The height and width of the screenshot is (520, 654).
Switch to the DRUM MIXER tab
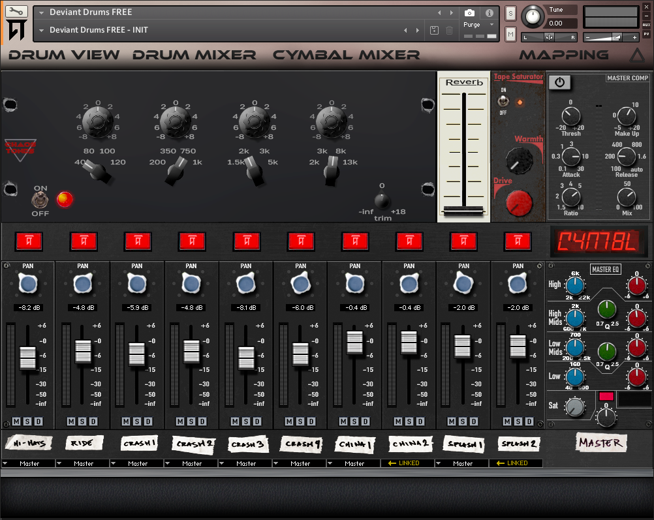195,55
